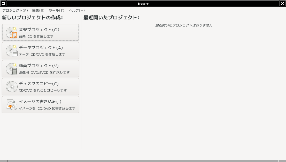286x162 pixels.
Task: Close the Brasero window
Action: click(283, 3)
